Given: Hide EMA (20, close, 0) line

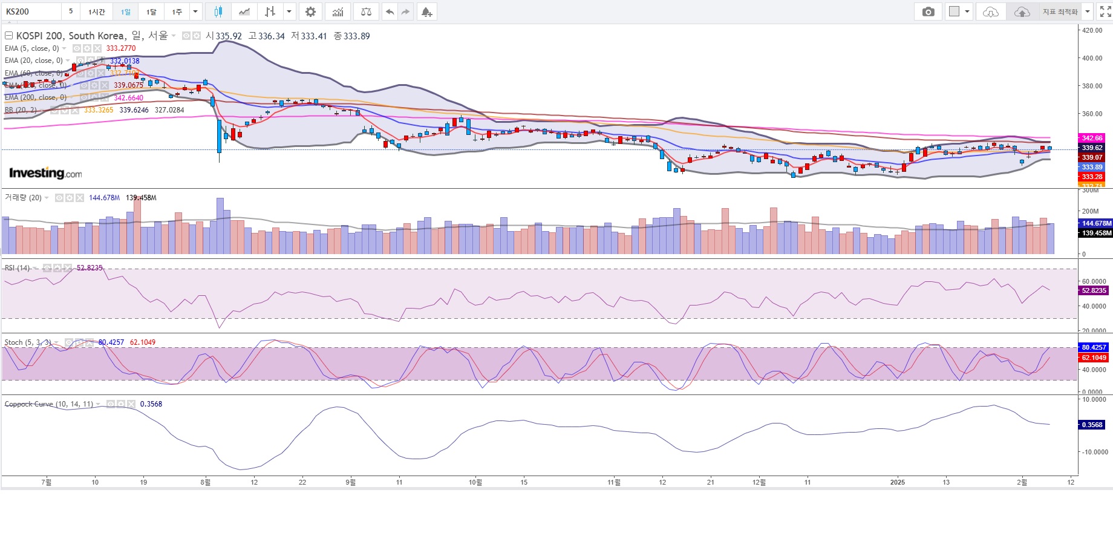Looking at the screenshot, I should click(80, 60).
